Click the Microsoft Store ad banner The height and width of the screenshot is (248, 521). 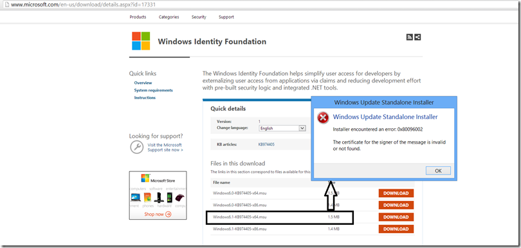pos(158,195)
